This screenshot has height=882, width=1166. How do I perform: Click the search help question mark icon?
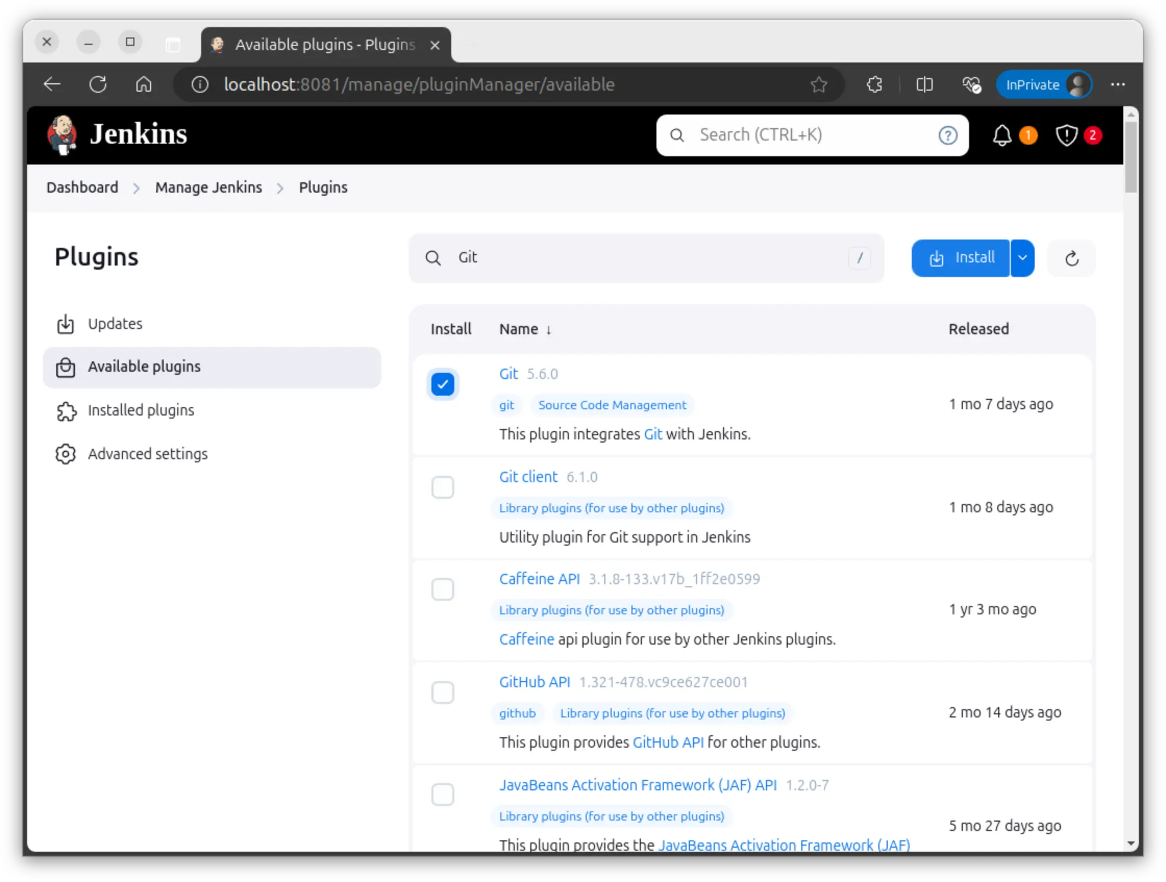pos(947,135)
